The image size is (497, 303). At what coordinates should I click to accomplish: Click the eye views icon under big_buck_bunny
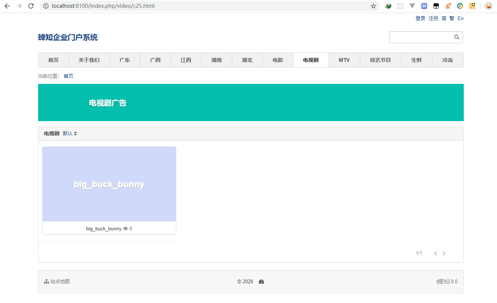[x=125, y=228]
